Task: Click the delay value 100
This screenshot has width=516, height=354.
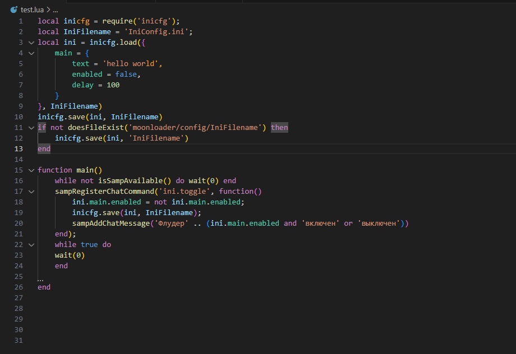Action: (113, 85)
